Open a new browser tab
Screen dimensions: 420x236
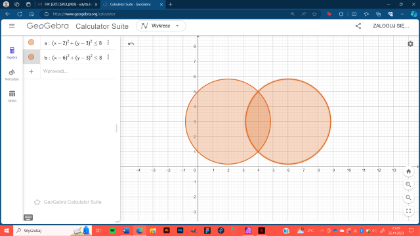tap(171, 5)
